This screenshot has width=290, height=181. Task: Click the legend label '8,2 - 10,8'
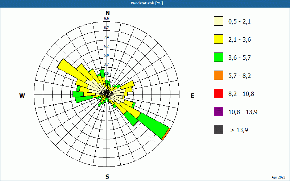click(241, 94)
